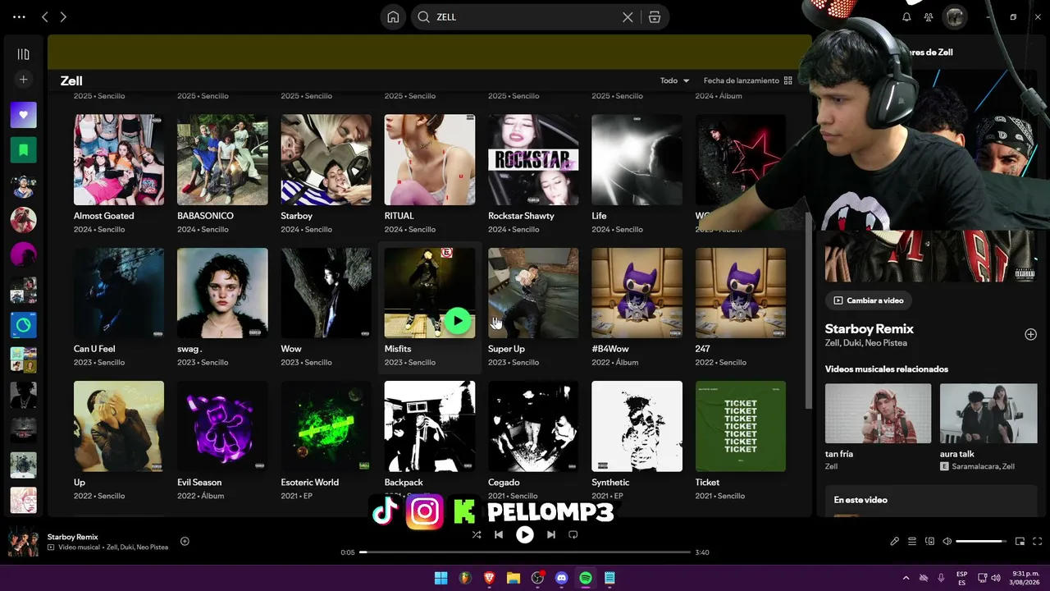
Task: Open the Cegado single cover
Action: point(533,426)
